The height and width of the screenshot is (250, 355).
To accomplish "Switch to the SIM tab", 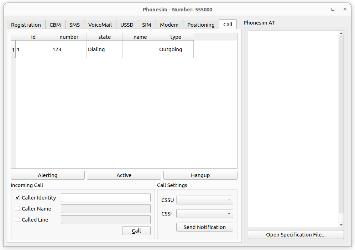I will point(147,25).
